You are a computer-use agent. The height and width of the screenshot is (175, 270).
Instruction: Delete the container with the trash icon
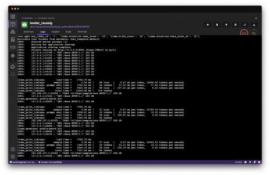point(217,25)
